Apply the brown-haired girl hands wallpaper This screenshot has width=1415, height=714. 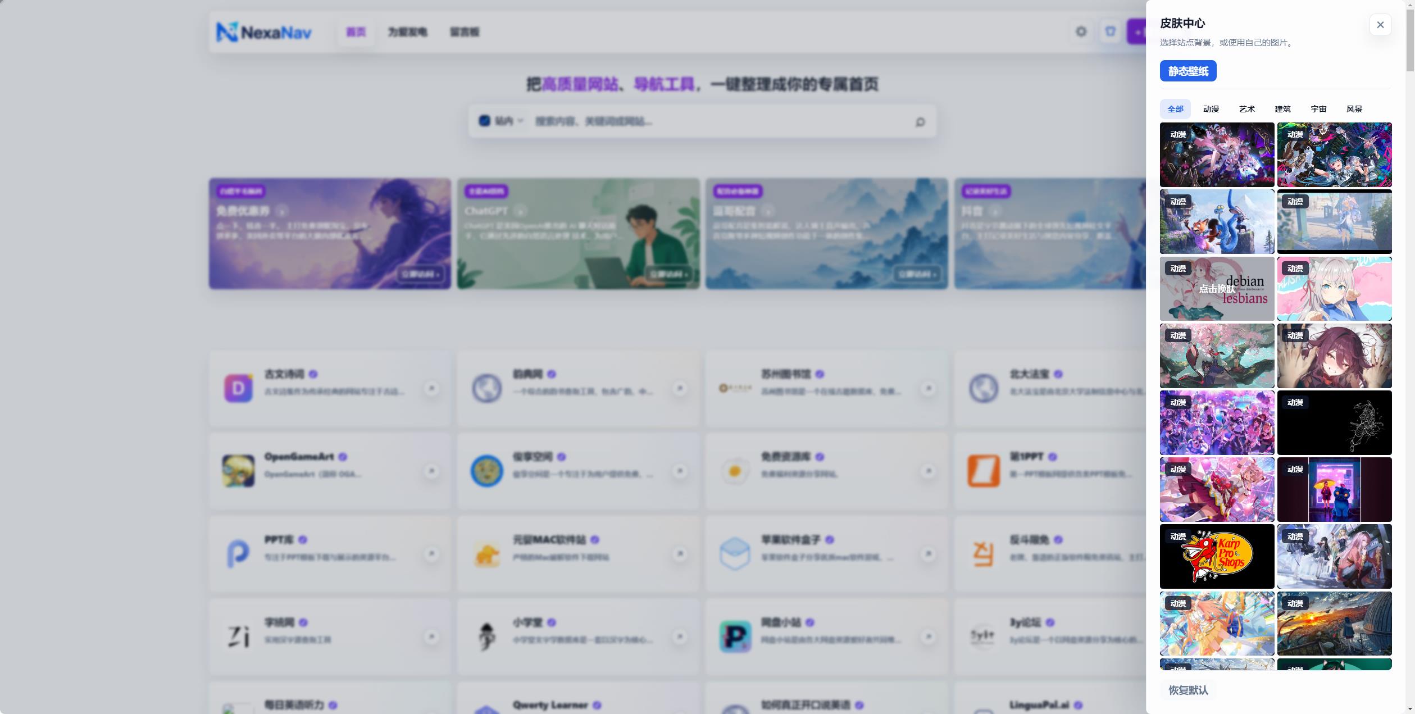tap(1335, 356)
